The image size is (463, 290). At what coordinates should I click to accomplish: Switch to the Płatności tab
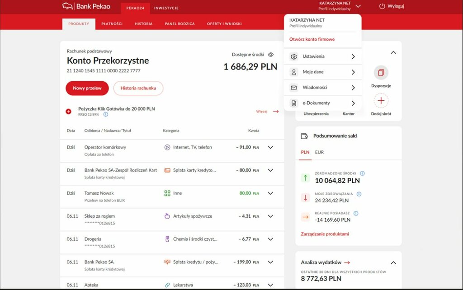click(112, 24)
